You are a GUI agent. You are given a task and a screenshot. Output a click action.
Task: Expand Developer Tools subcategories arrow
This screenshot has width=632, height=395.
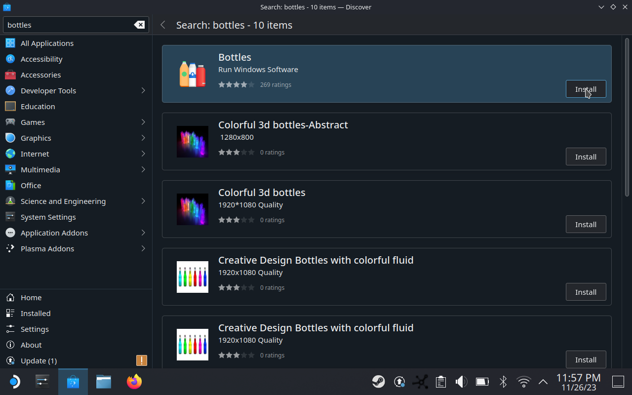pos(143,90)
